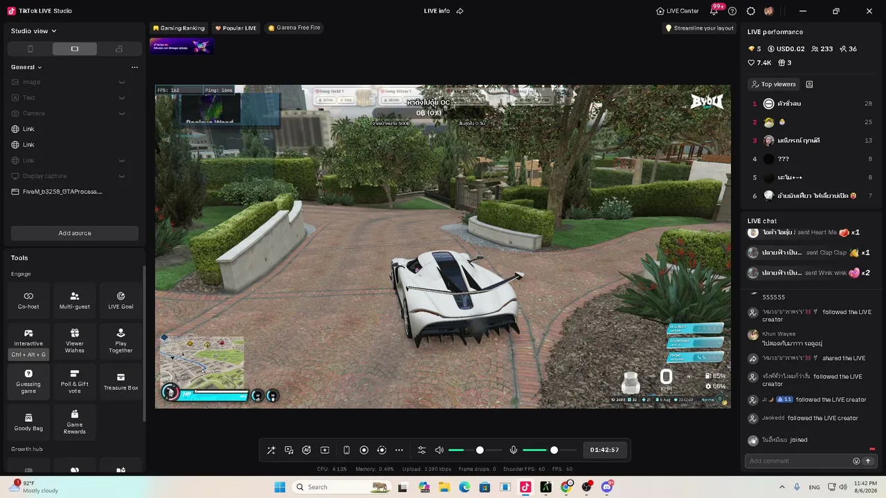Open the AI tool in control bar
The image size is (886, 498).
pos(307,450)
